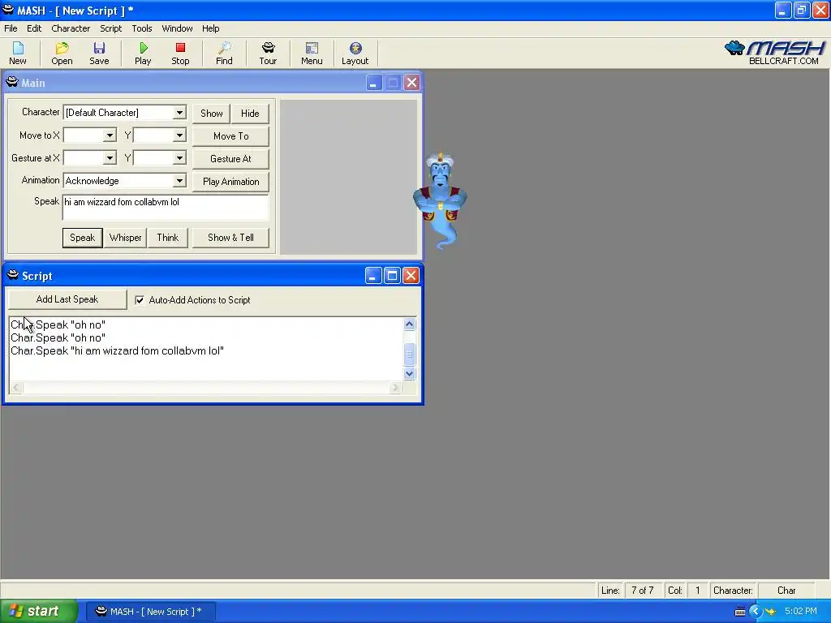Open a script with the Open icon
The image size is (831, 623).
pos(62,53)
